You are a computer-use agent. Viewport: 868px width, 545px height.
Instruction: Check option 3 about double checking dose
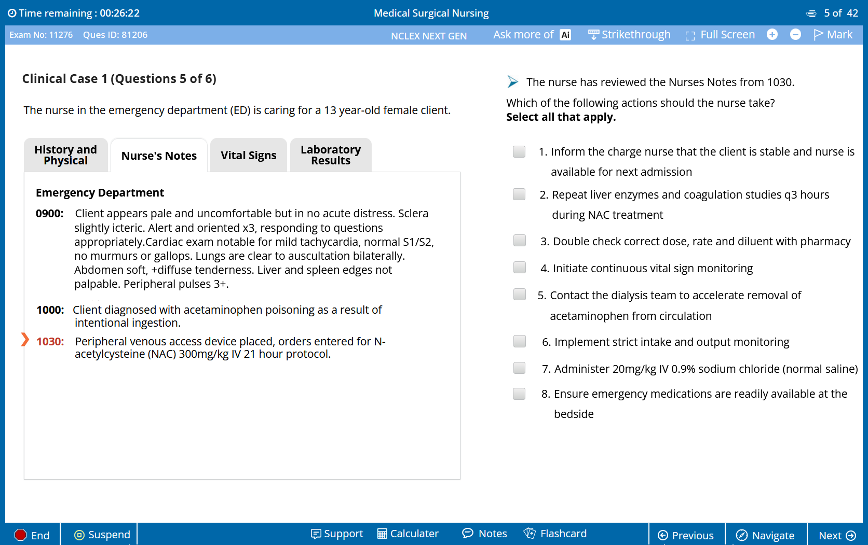[520, 241]
